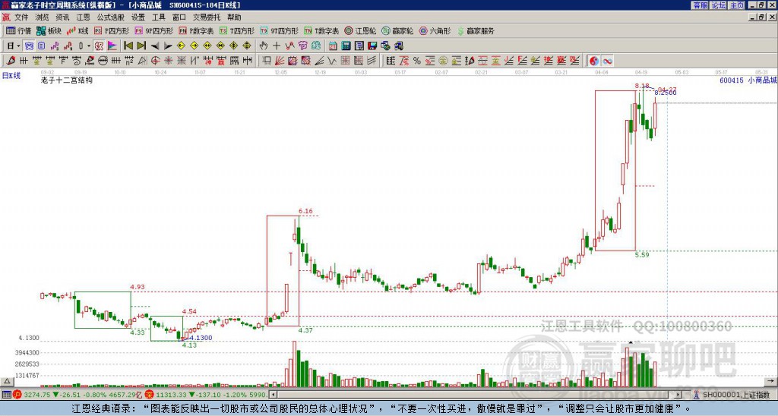Toggle the infinity loop icon button
The image size is (778, 416).
(607, 61)
